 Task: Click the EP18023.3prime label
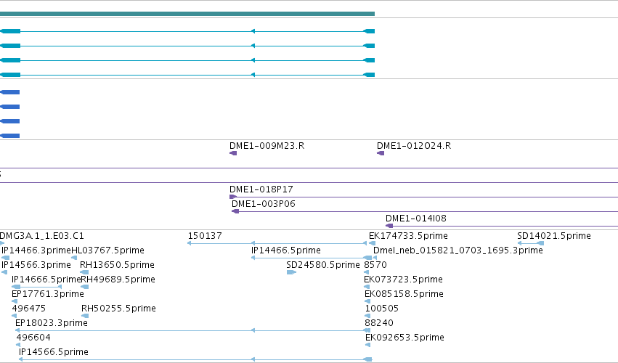(52, 323)
